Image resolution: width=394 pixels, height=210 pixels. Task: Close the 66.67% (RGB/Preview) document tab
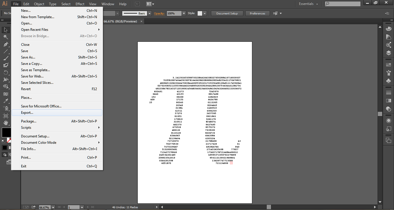point(141,21)
